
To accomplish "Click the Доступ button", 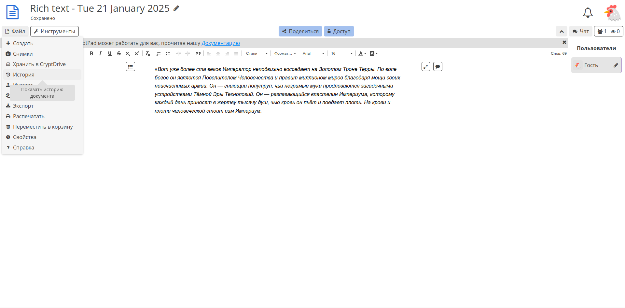I will [339, 31].
